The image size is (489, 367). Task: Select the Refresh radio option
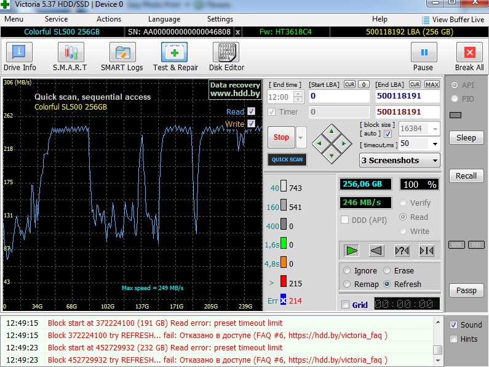[x=387, y=284]
